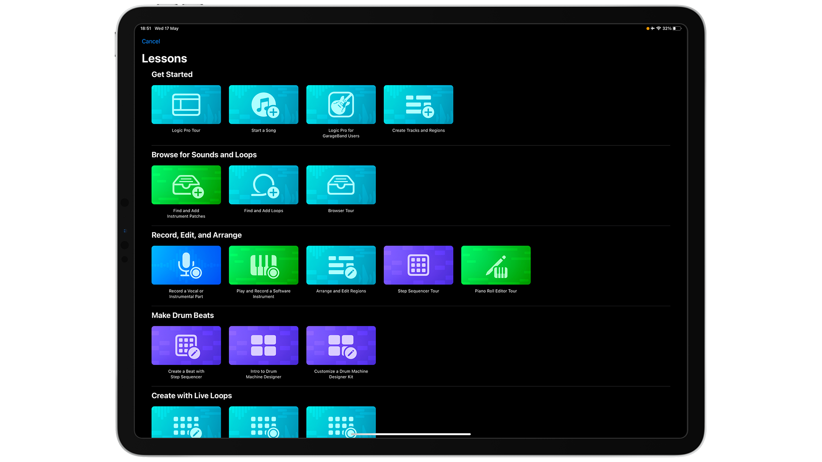
Task: Select the Find and Add Instrument Patches lesson
Action: click(x=186, y=184)
